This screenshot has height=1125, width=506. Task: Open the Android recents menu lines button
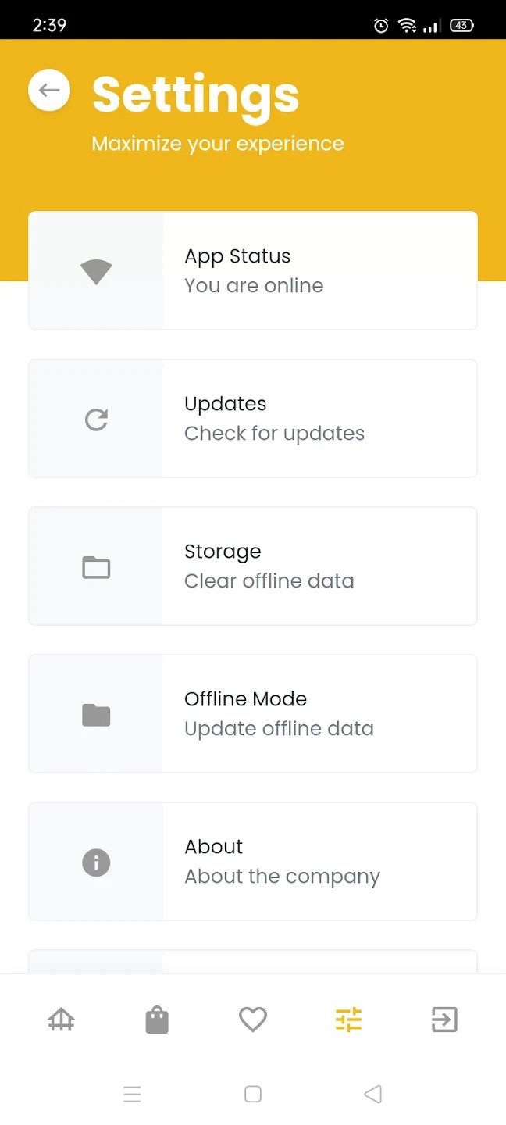click(x=132, y=1094)
